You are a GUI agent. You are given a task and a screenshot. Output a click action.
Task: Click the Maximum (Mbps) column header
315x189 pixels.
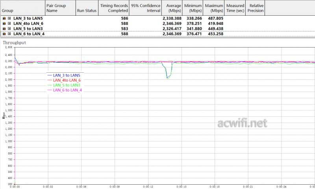(x=214, y=8)
